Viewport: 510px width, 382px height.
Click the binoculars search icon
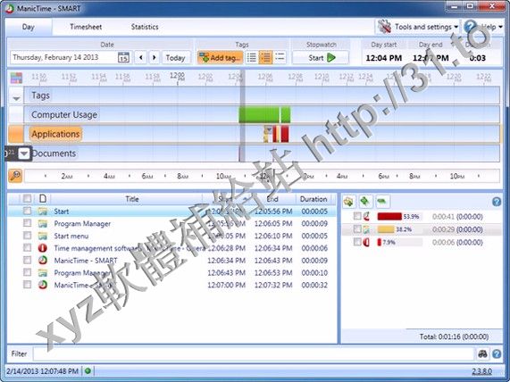(482, 353)
